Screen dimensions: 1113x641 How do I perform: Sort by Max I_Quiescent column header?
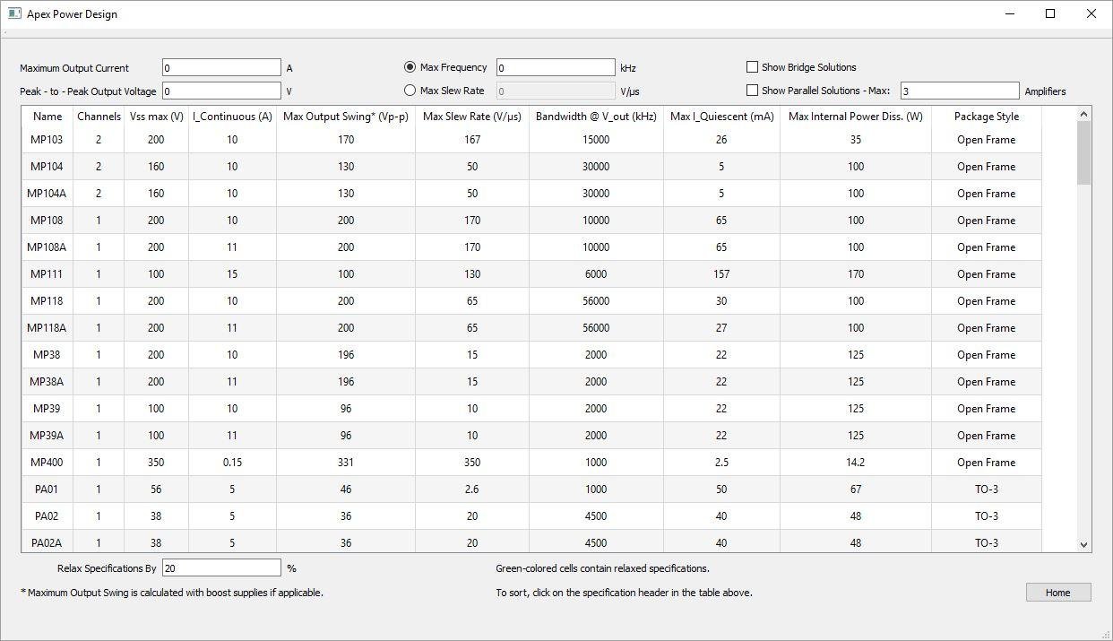pos(720,116)
